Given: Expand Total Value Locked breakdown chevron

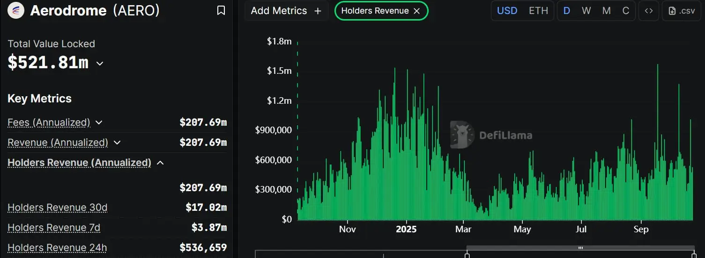Looking at the screenshot, I should (x=100, y=64).
